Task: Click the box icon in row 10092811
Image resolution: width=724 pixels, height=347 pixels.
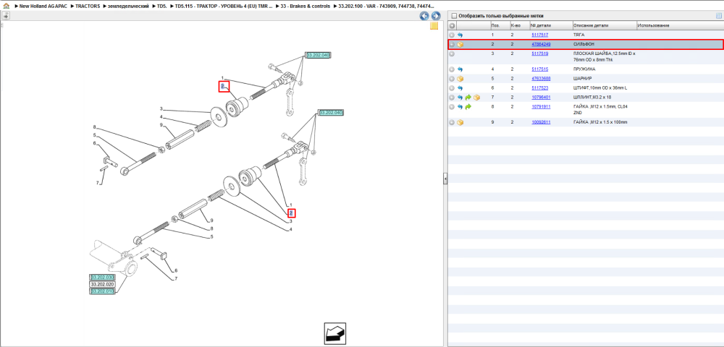Action: pyautogui.click(x=460, y=123)
